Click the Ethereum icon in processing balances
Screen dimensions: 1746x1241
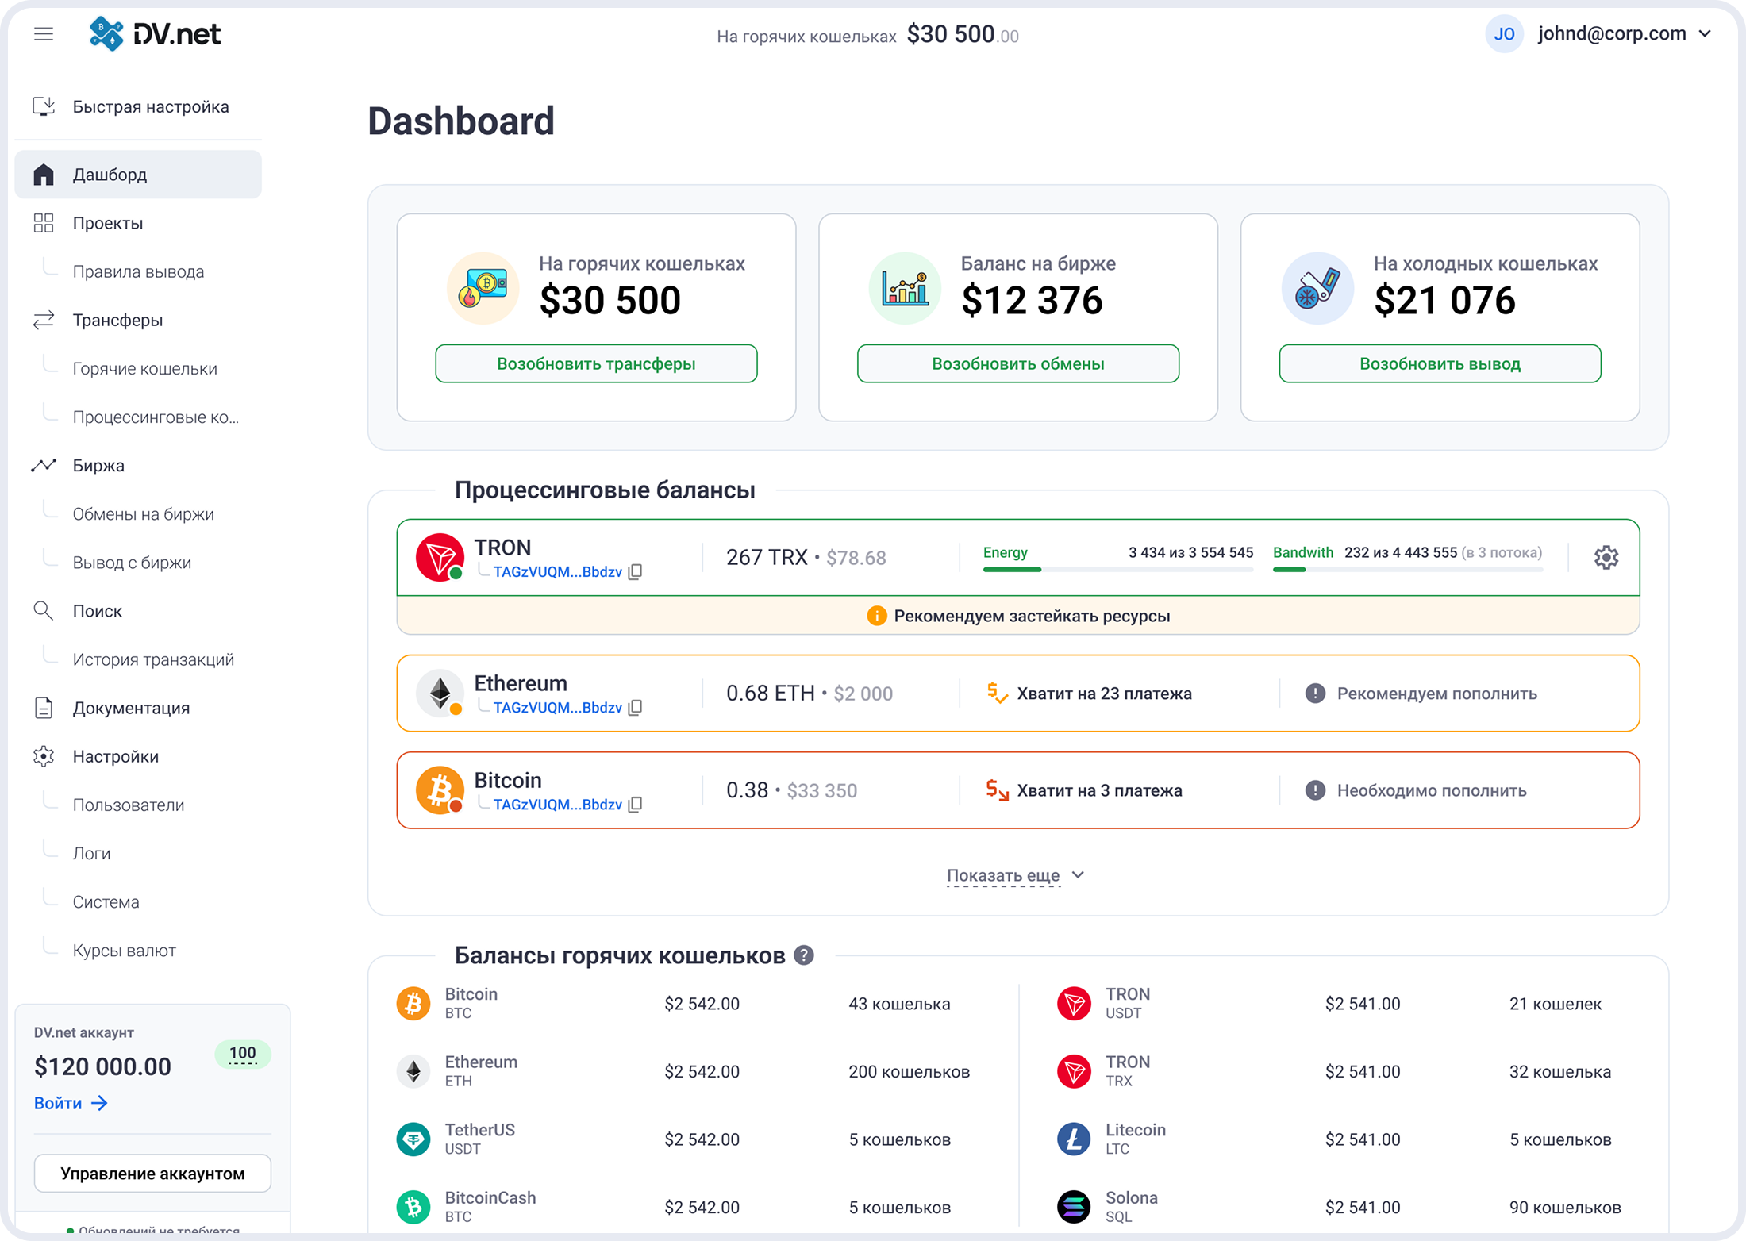pyautogui.click(x=440, y=693)
